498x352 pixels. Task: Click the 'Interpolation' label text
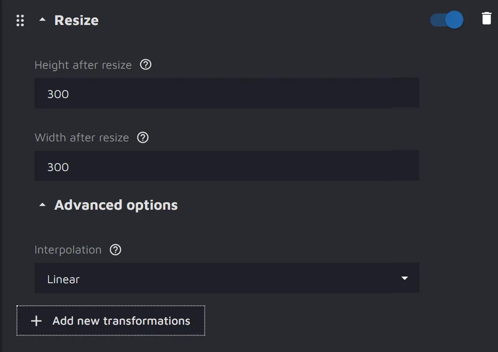[x=68, y=250]
